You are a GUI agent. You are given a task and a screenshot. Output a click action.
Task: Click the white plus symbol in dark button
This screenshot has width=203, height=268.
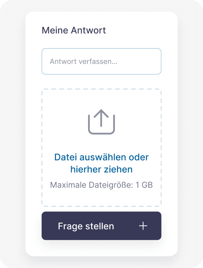pos(143,226)
